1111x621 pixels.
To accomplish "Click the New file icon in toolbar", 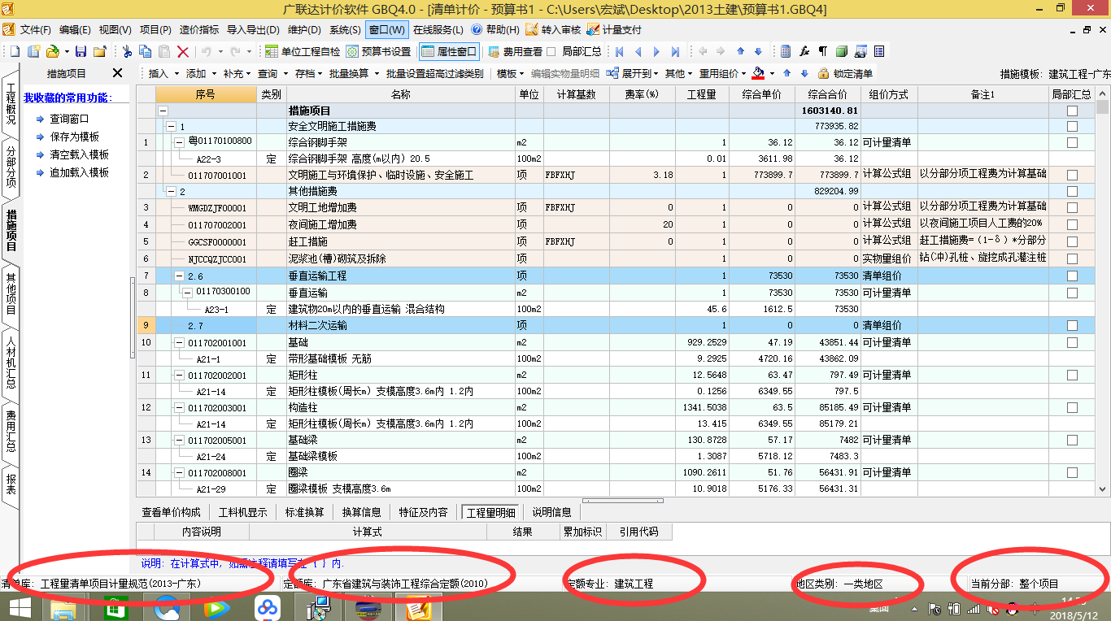I will click(x=15, y=51).
